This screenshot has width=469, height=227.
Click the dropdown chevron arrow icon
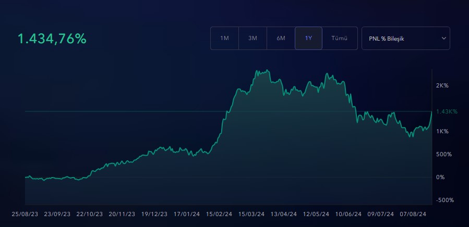coord(444,38)
